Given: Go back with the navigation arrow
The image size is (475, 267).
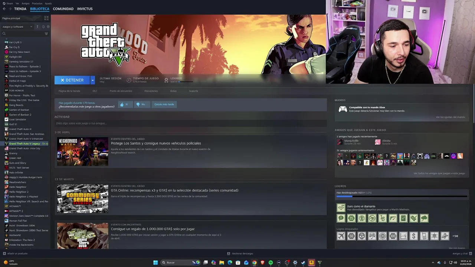Looking at the screenshot, I should (4, 9).
